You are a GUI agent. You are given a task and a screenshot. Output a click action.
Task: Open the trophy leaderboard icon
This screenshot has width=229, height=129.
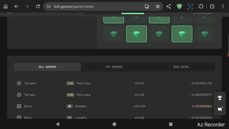[x=220, y=98]
